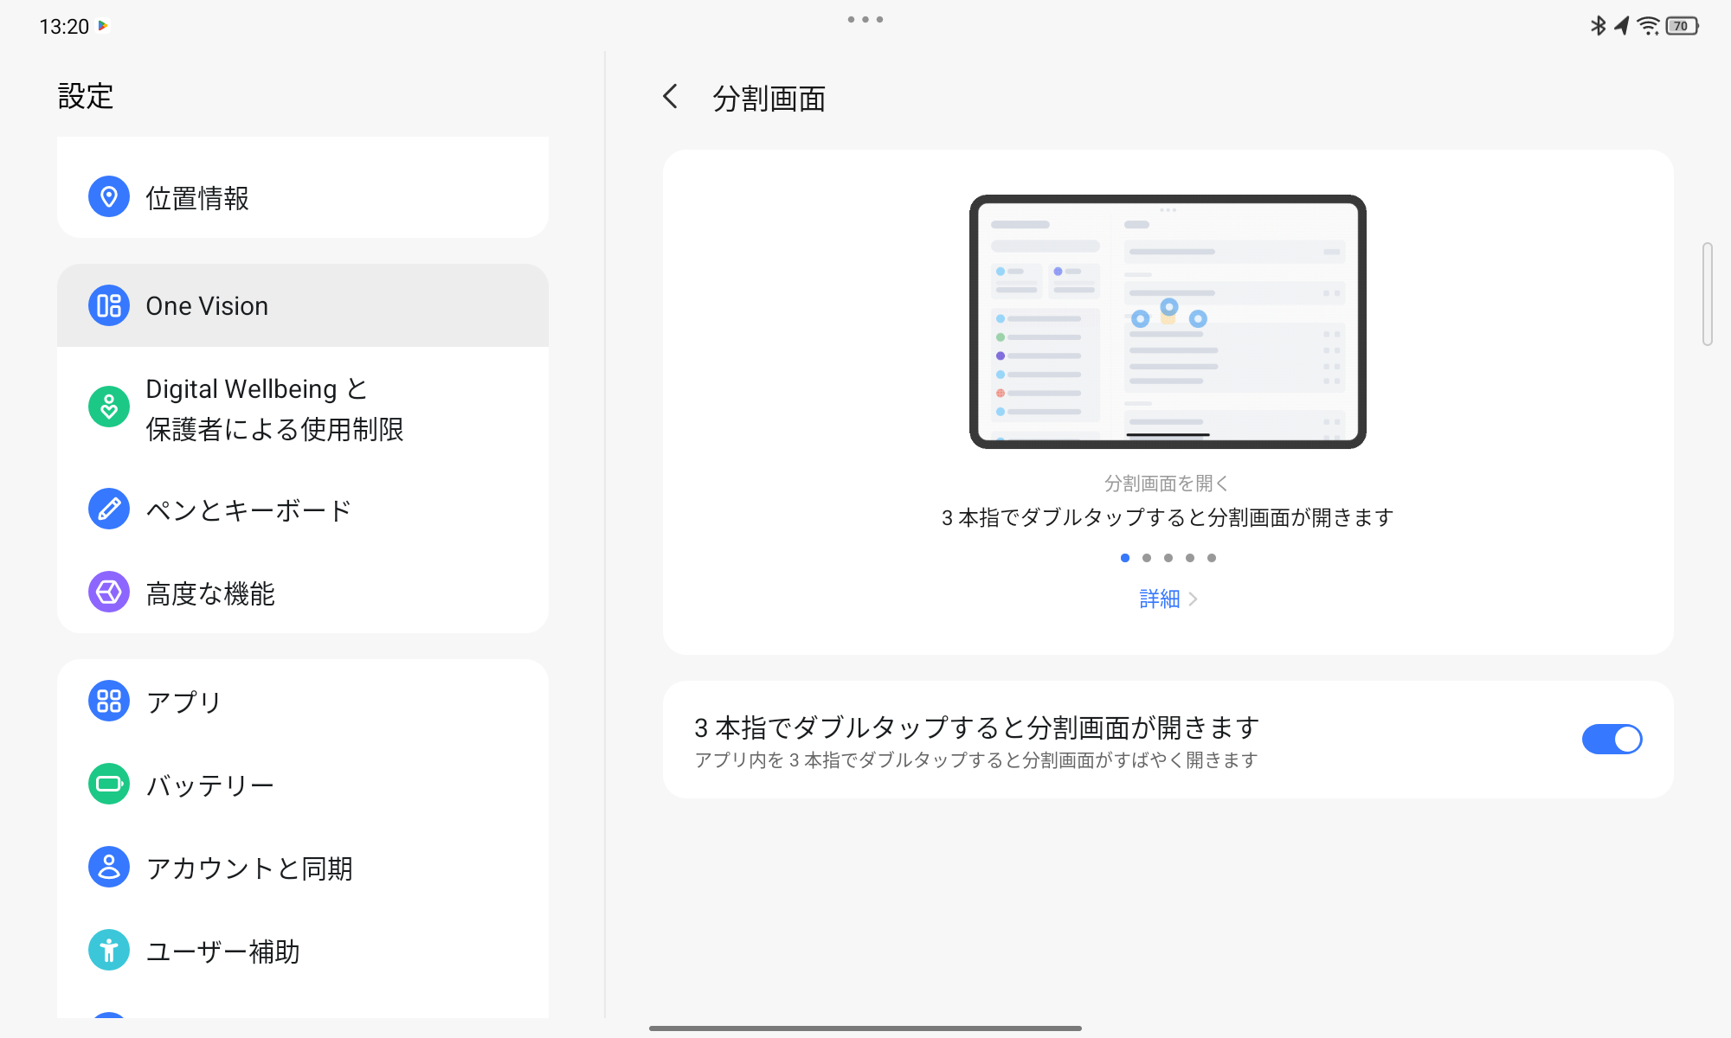The height and width of the screenshot is (1038, 1731).
Task: Select the second carousel page dot
Action: [1147, 558]
